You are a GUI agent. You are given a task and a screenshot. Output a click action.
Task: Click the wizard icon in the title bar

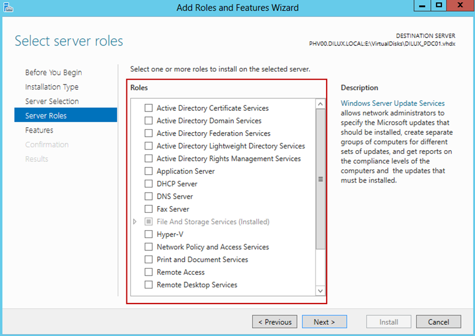coord(8,7)
